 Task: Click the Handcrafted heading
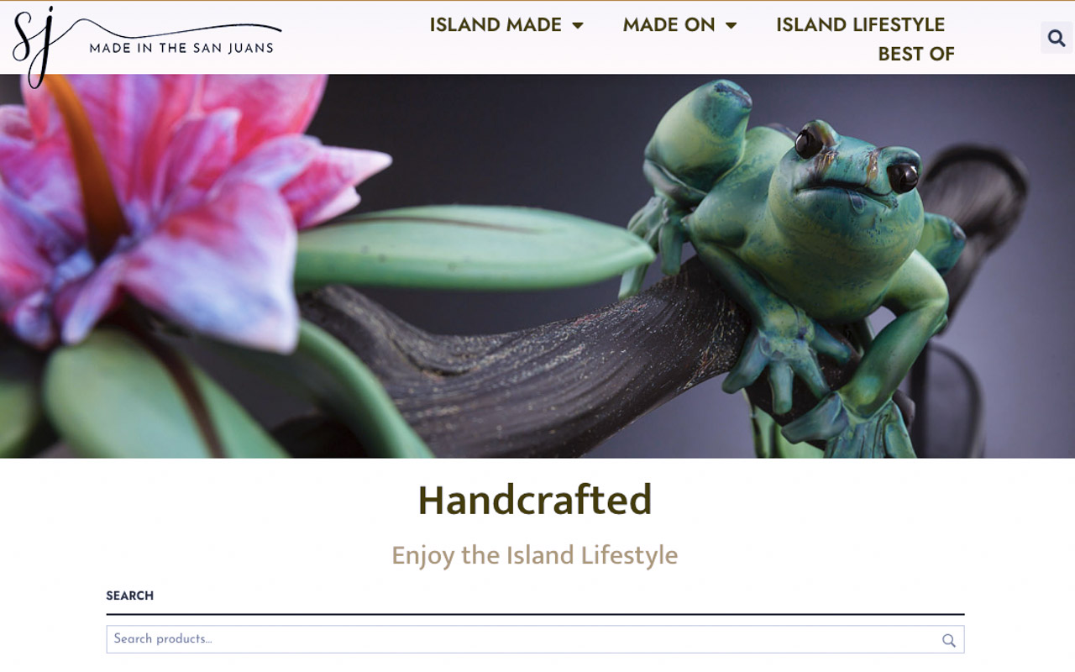(535, 501)
